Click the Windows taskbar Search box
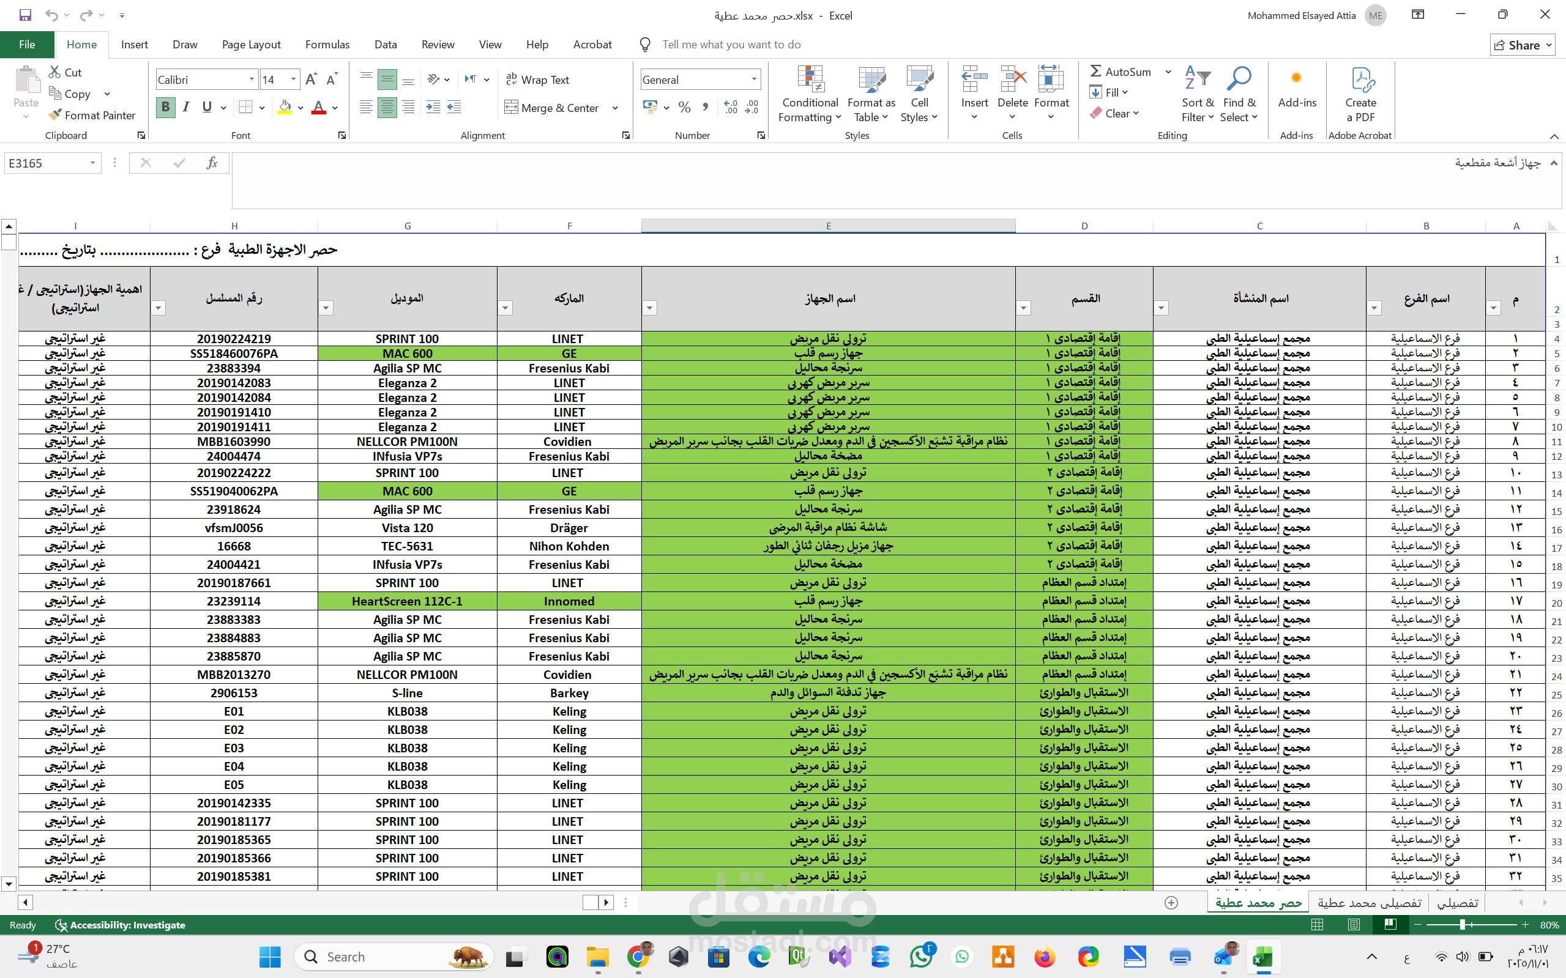Viewport: 1566px width, 978px height. point(394,957)
